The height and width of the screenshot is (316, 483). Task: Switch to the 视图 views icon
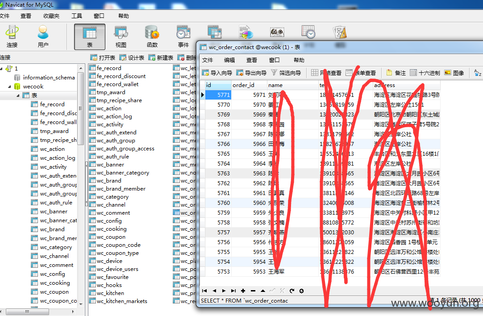click(121, 37)
